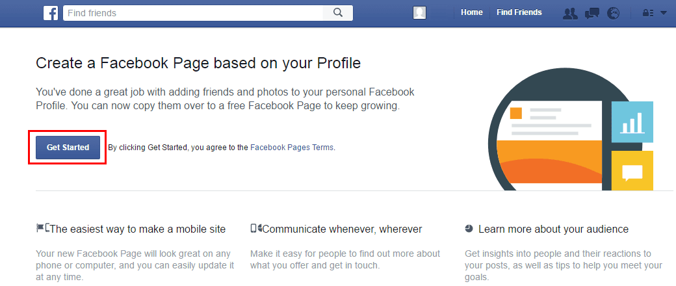Open the notifications globe icon
Image resolution: width=676 pixels, height=286 pixels.
point(613,14)
